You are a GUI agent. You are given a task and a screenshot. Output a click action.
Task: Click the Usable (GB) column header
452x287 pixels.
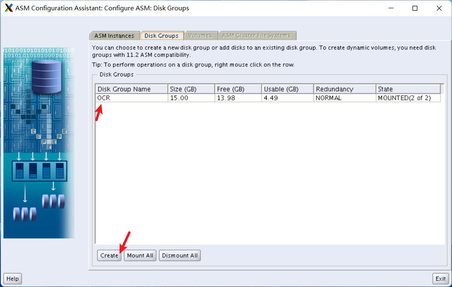click(288, 89)
